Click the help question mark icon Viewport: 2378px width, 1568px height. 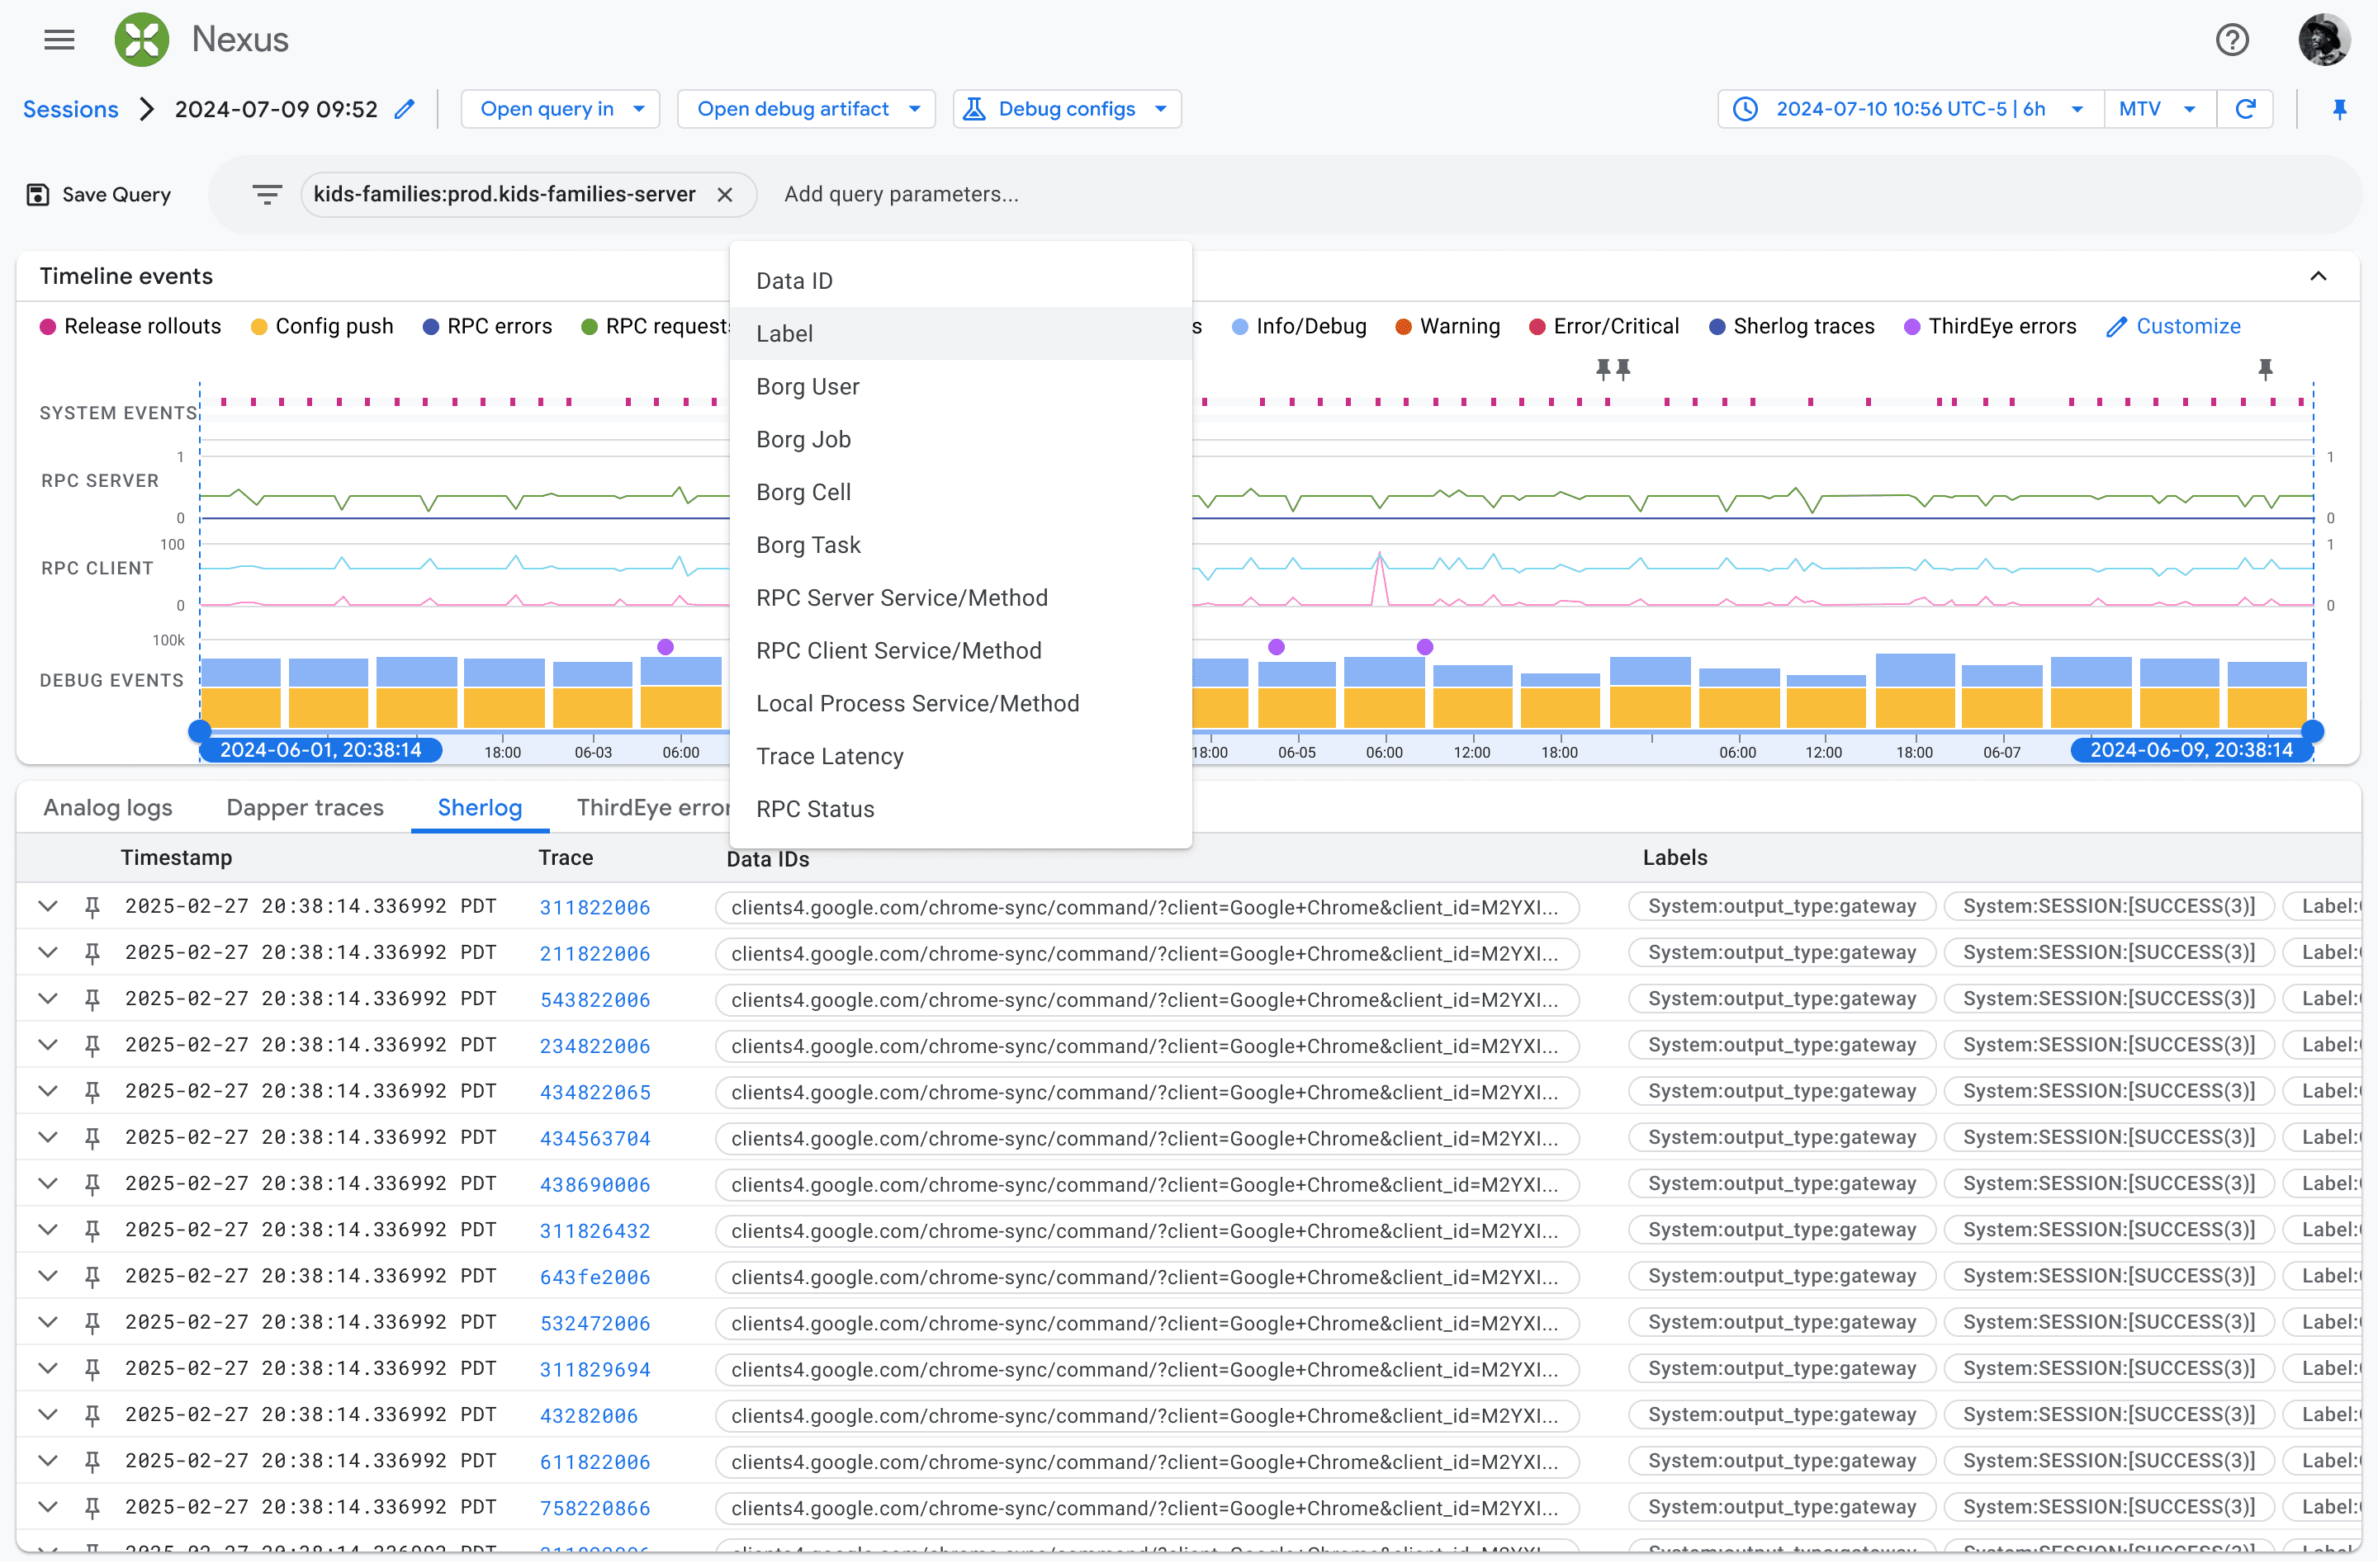pos(2231,40)
